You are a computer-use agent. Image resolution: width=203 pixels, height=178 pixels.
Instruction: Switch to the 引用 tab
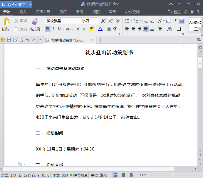pyautogui.click(x=63, y=12)
